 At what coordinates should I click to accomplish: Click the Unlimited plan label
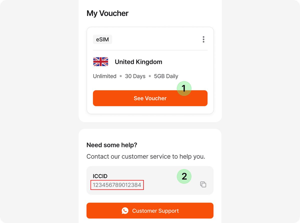pyautogui.click(x=105, y=76)
